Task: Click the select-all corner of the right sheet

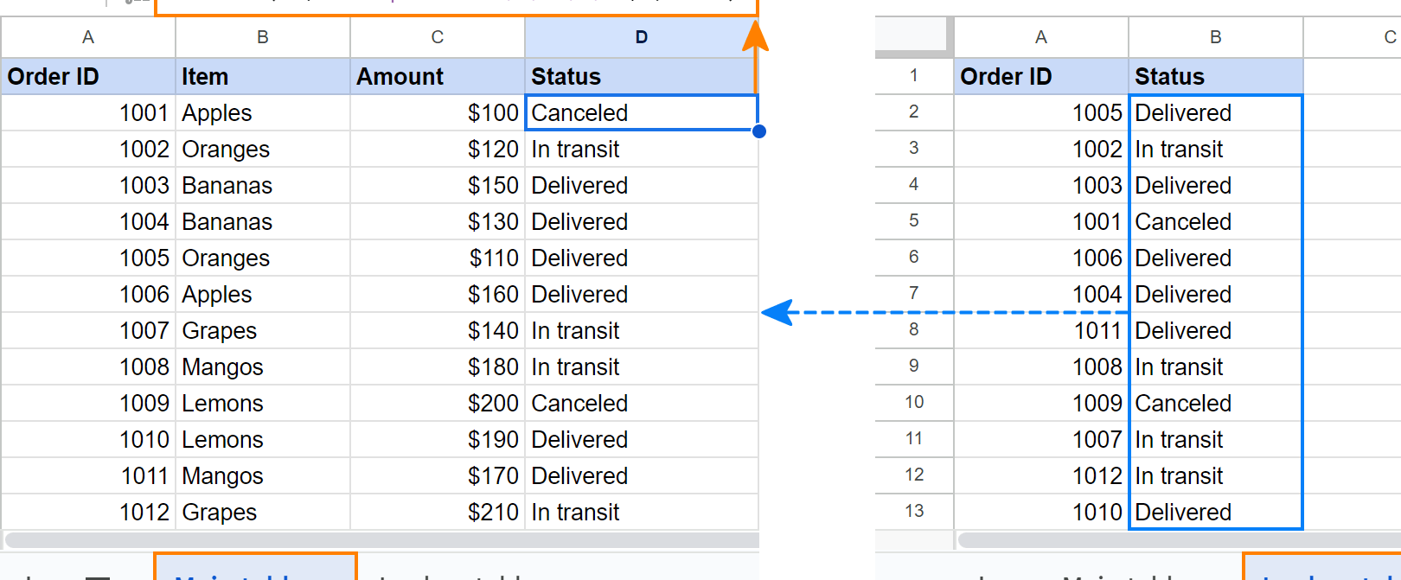Action: 913,36
